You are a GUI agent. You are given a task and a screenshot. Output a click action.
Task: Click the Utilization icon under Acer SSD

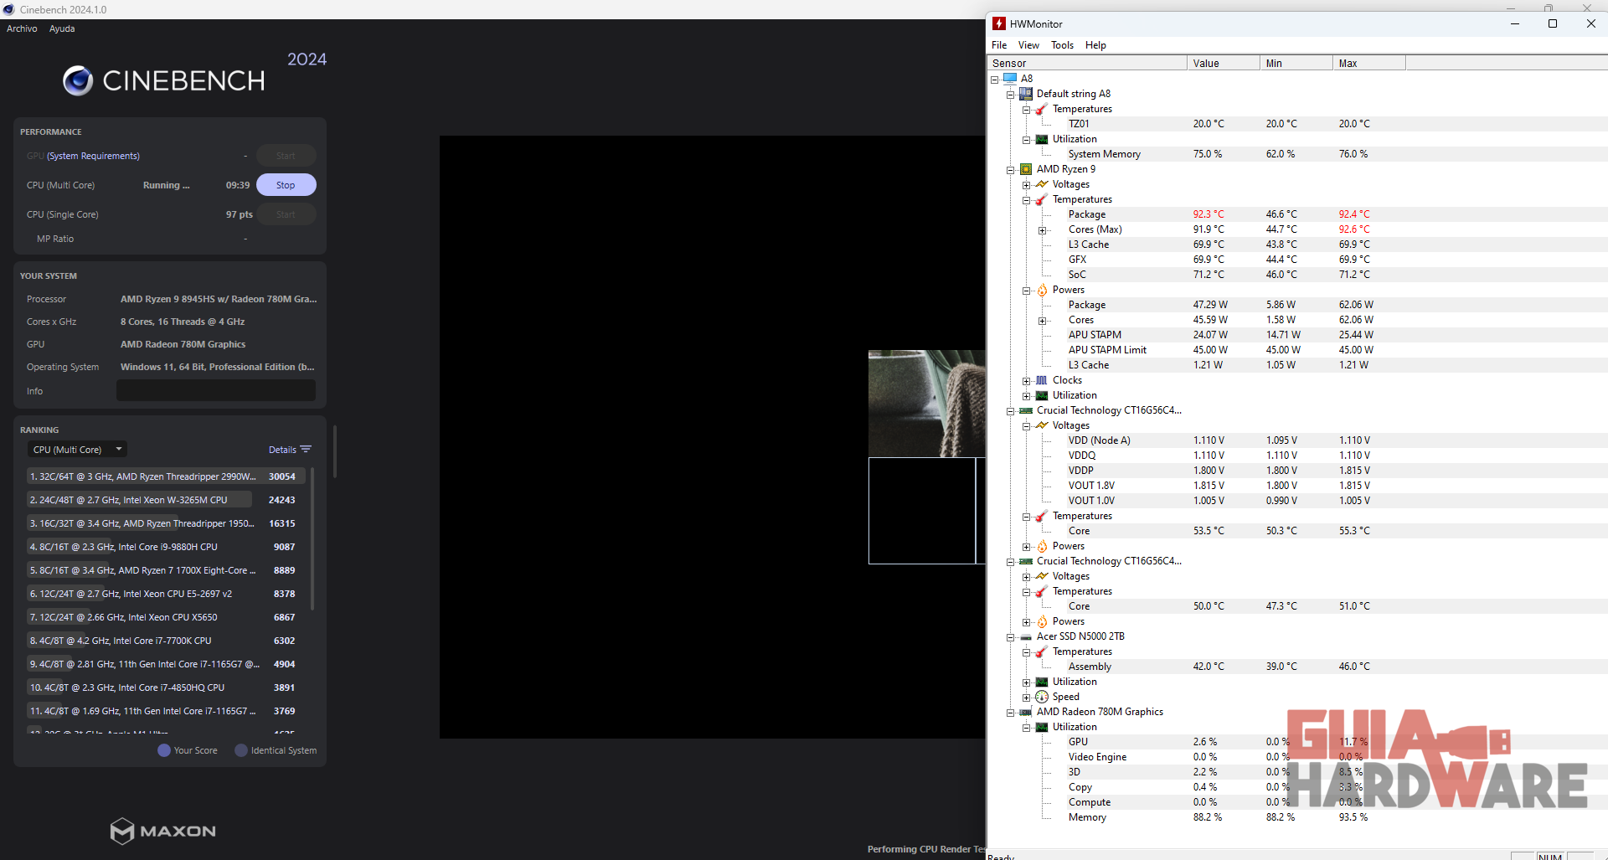[x=1042, y=682]
